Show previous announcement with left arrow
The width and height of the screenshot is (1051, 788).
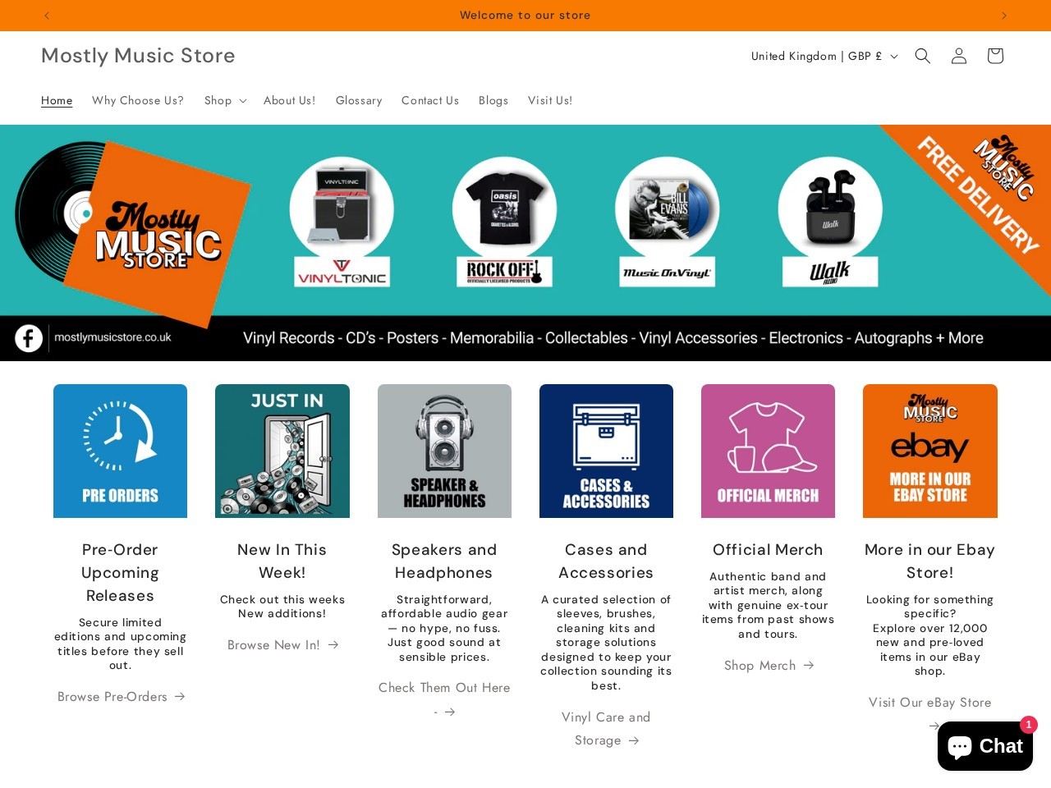pos(47,15)
